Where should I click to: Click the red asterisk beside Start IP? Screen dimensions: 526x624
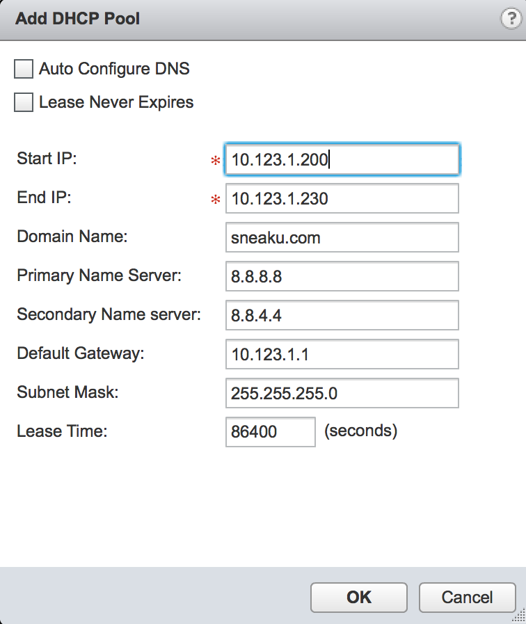[216, 161]
